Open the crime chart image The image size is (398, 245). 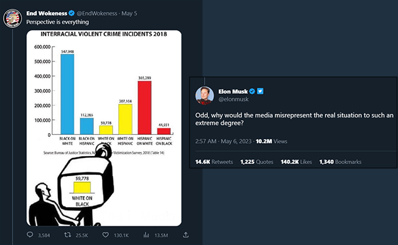(x=104, y=128)
